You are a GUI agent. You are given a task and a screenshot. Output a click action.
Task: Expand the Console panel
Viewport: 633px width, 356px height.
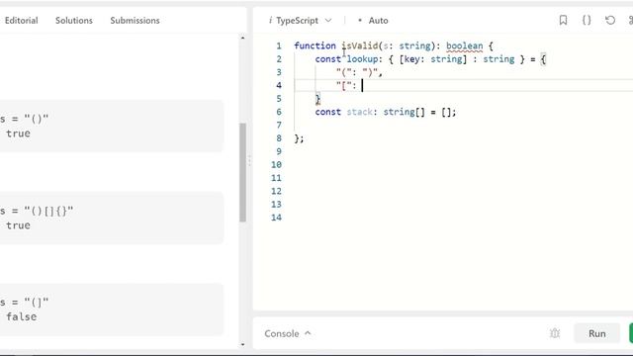288,333
